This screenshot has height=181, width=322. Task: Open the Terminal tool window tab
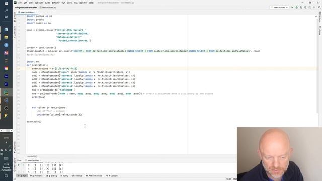pos(77,176)
